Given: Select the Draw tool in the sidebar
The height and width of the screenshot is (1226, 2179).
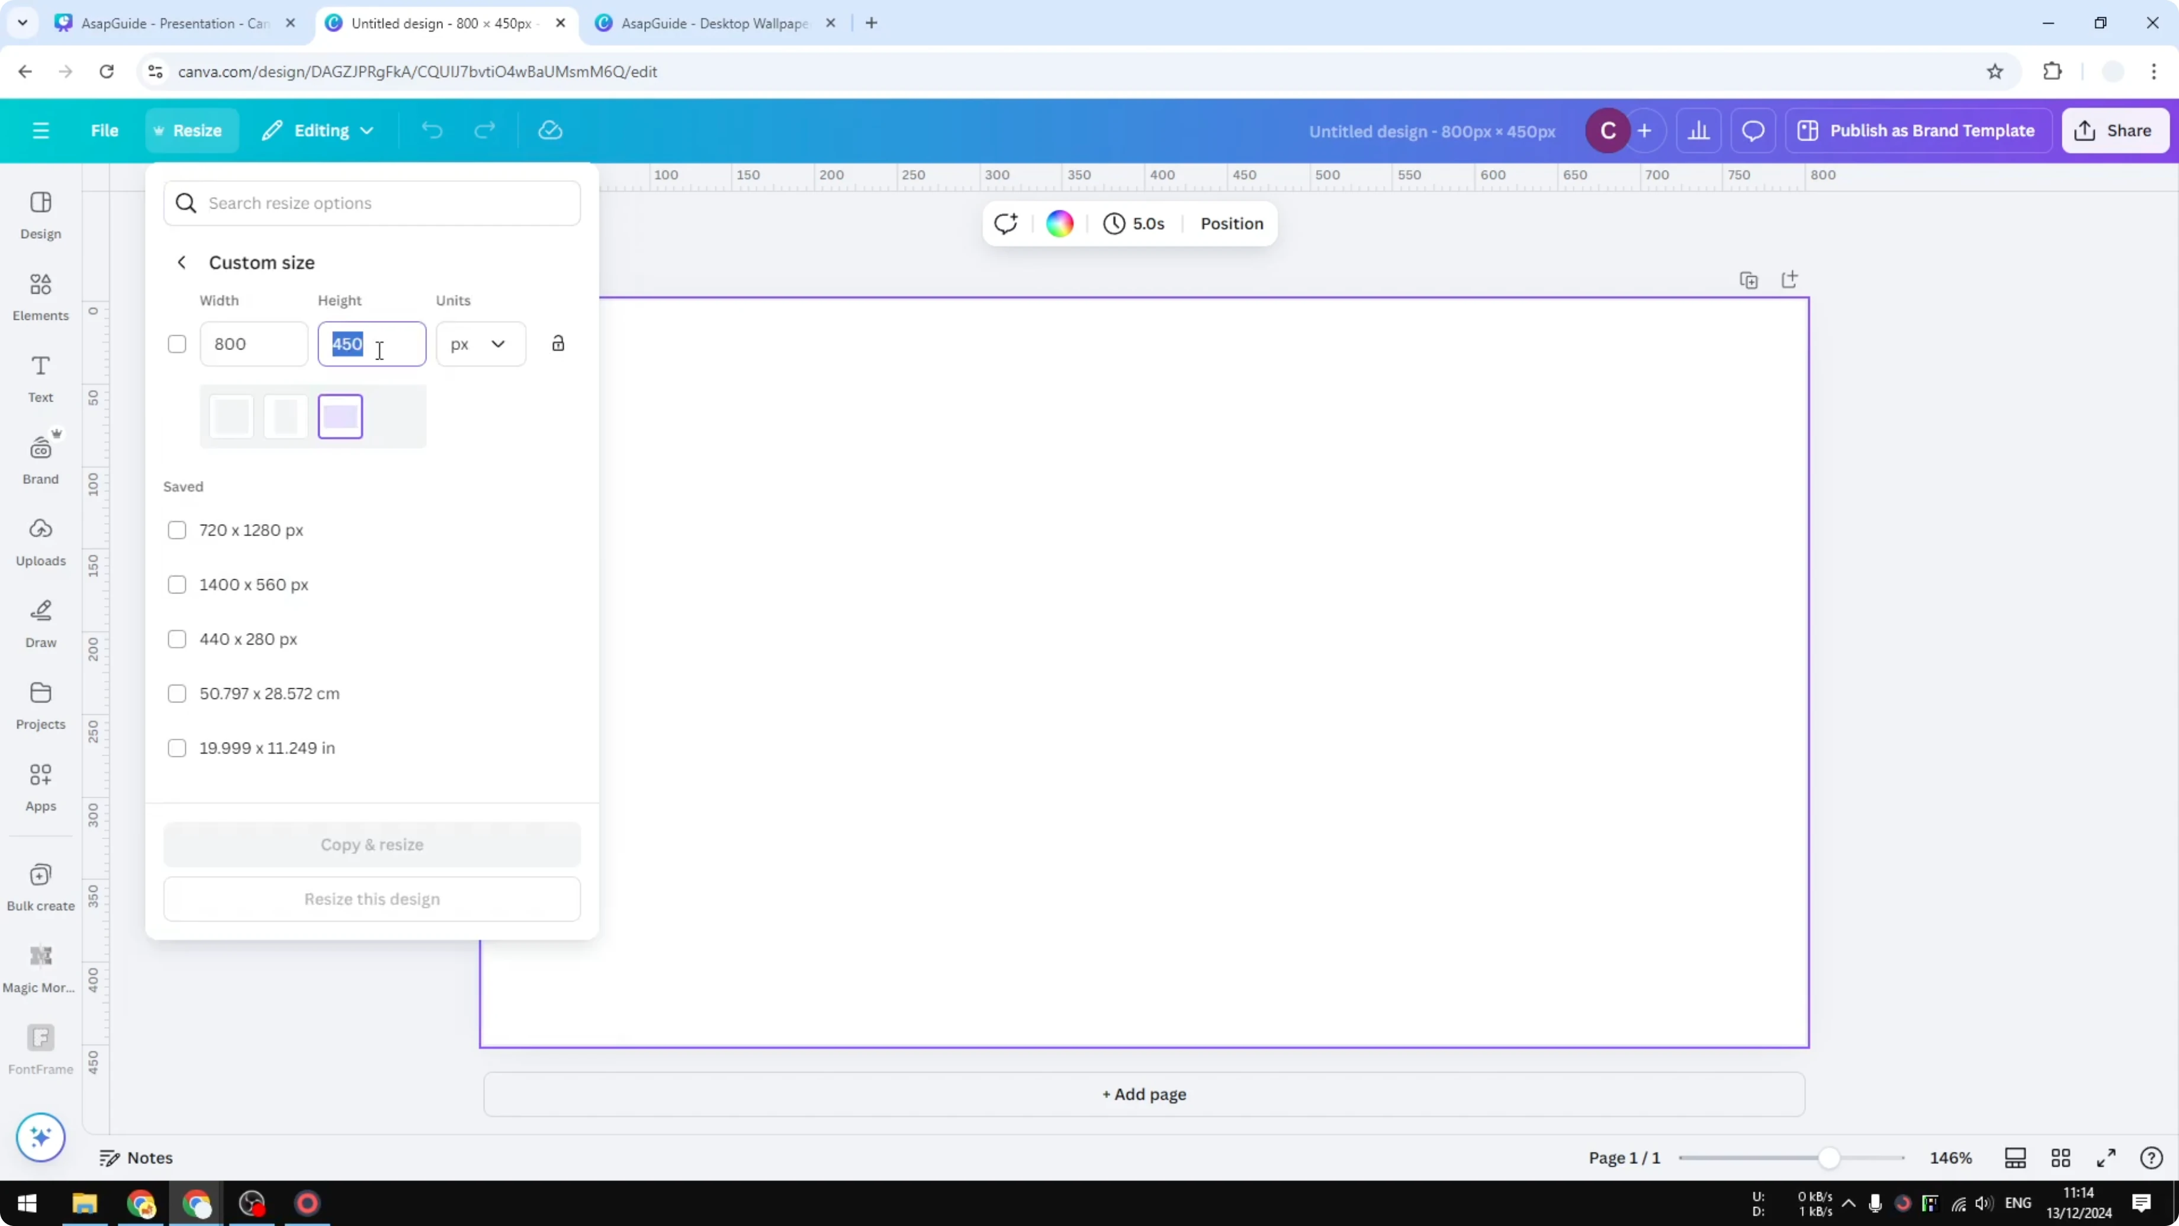Looking at the screenshot, I should click(40, 624).
